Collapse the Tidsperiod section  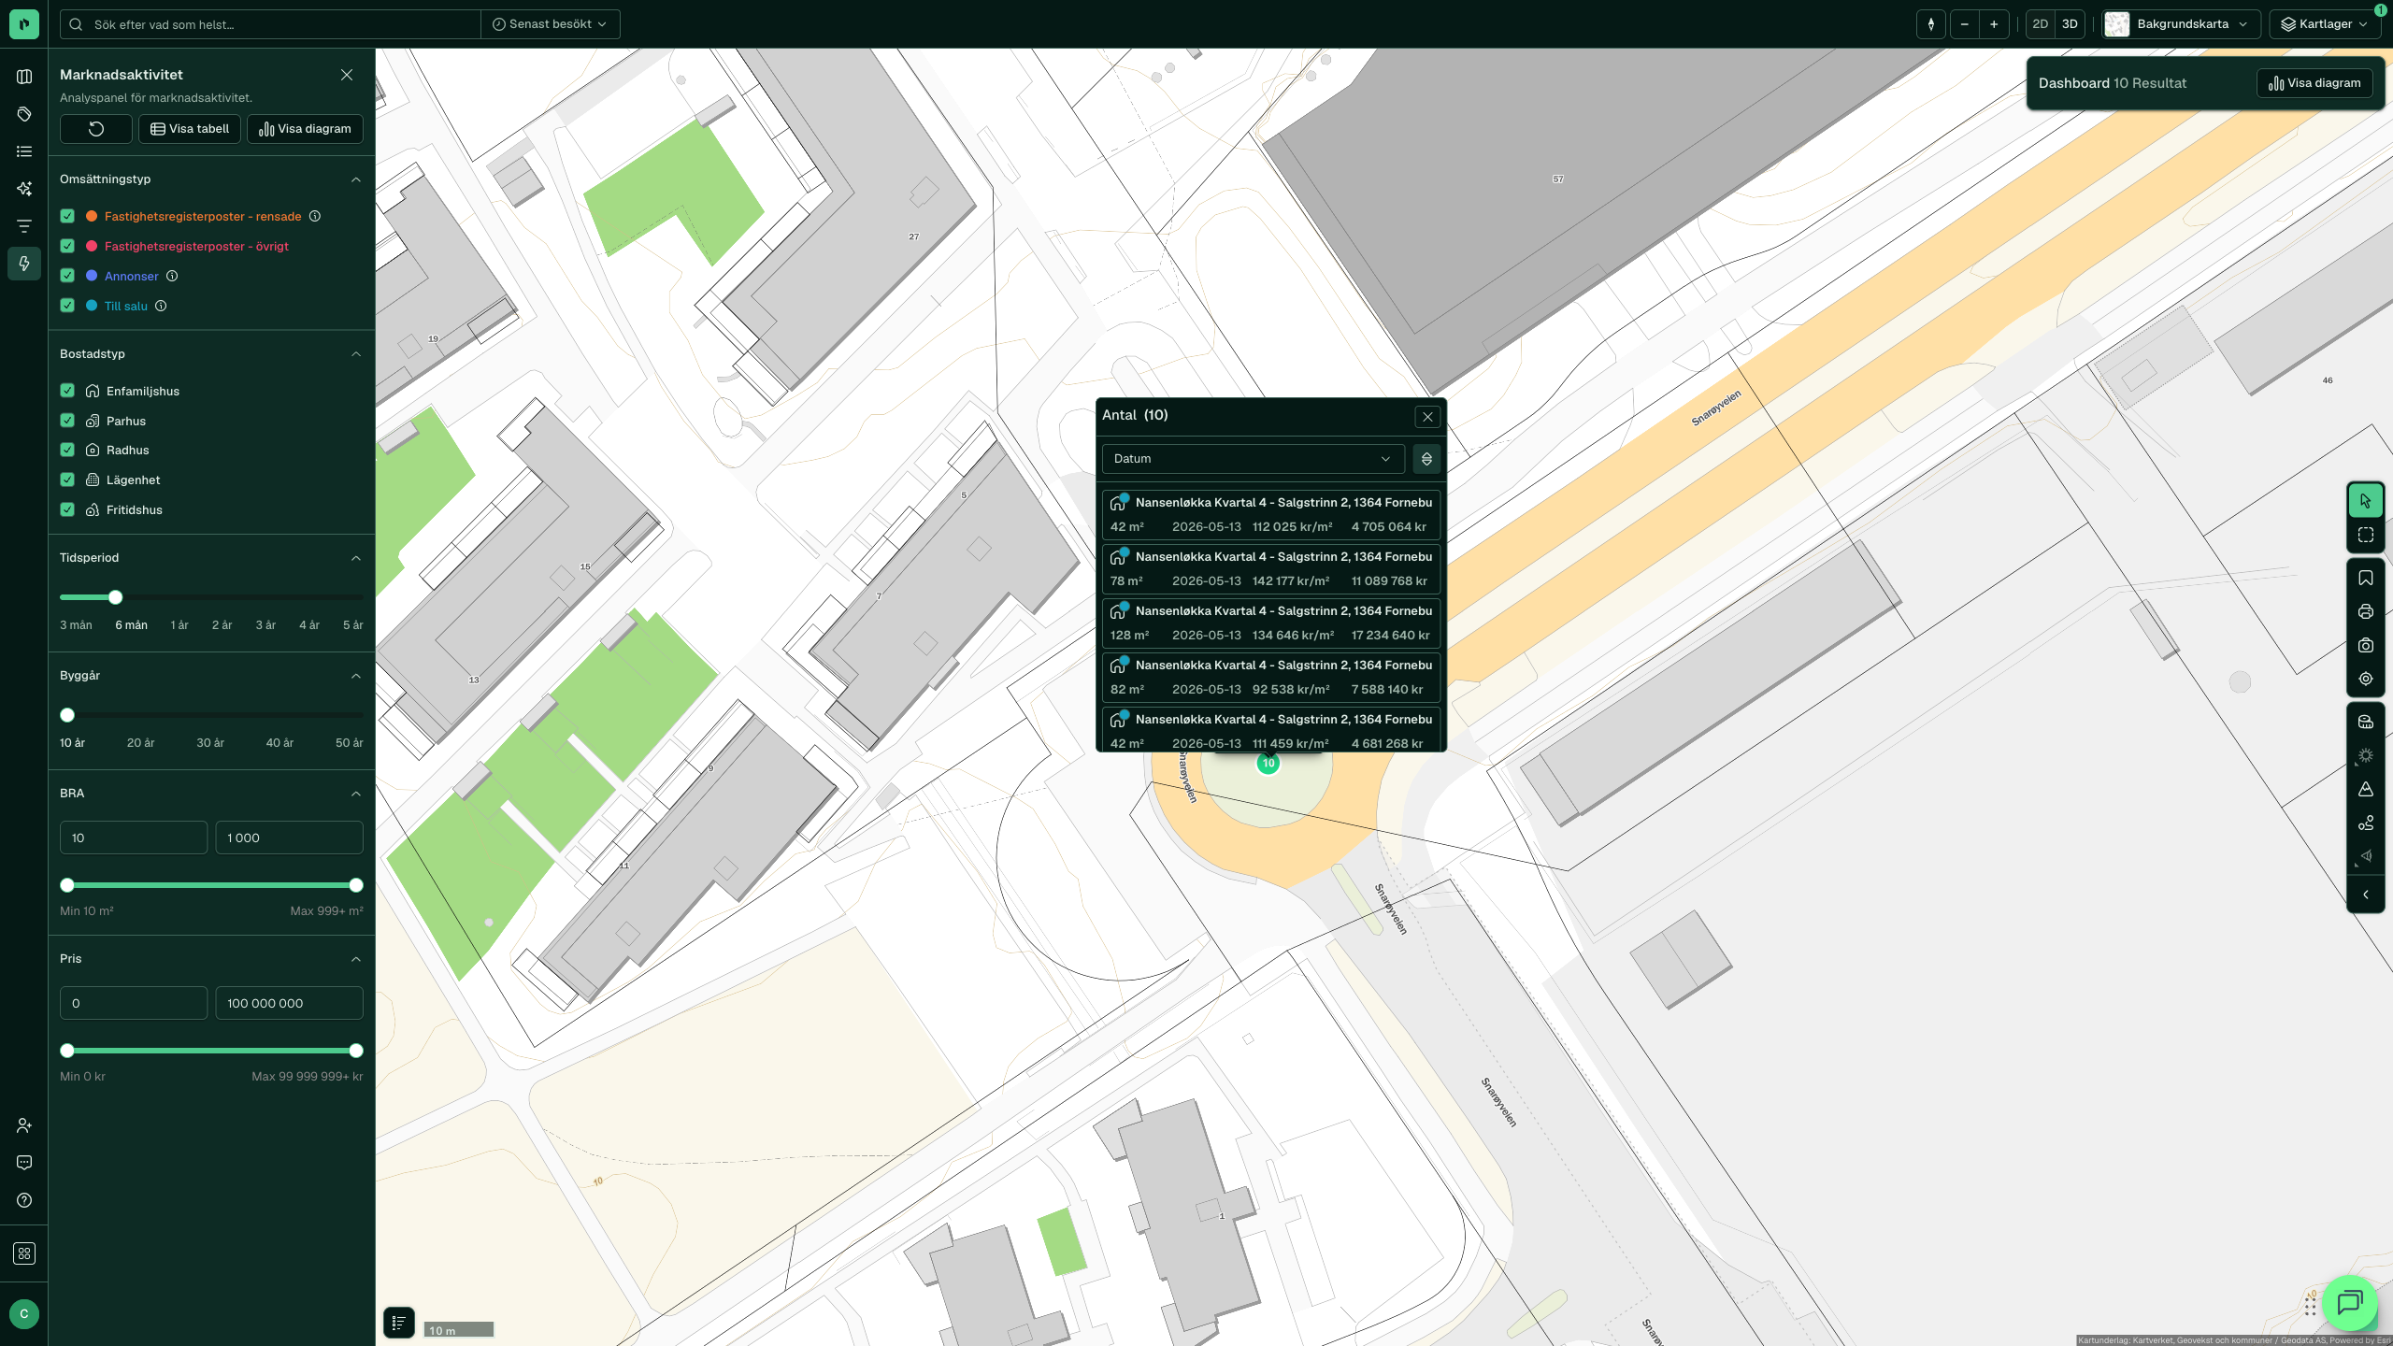click(356, 558)
